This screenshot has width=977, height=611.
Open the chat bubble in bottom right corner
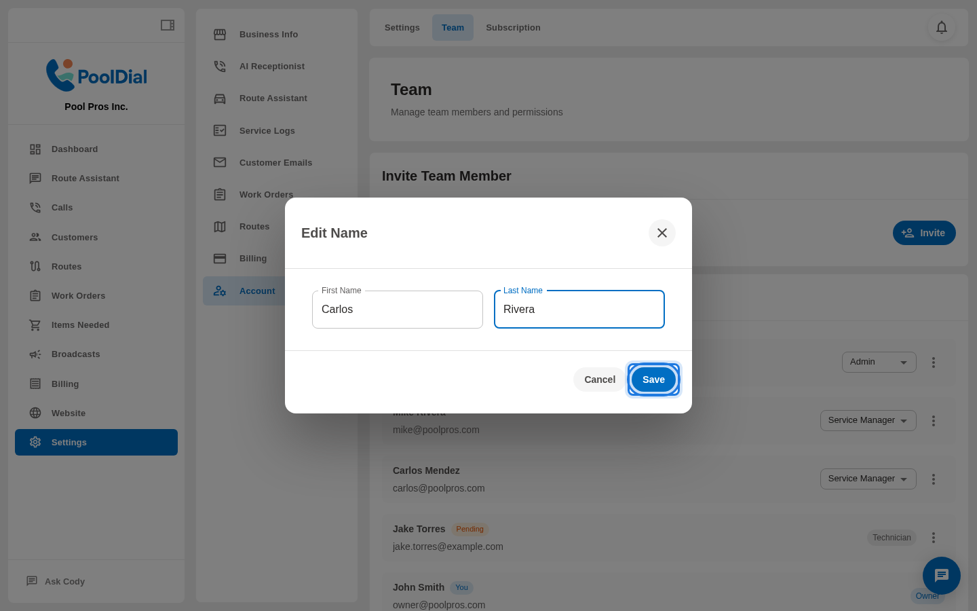[x=942, y=576]
